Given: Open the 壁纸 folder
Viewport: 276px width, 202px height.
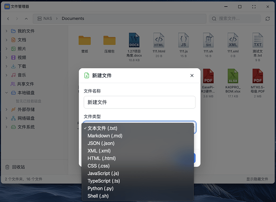Looking at the screenshot, I should click(85, 40).
